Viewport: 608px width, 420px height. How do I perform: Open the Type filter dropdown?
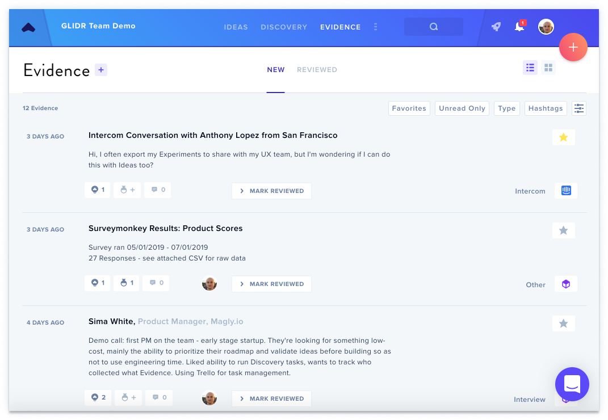[507, 108]
